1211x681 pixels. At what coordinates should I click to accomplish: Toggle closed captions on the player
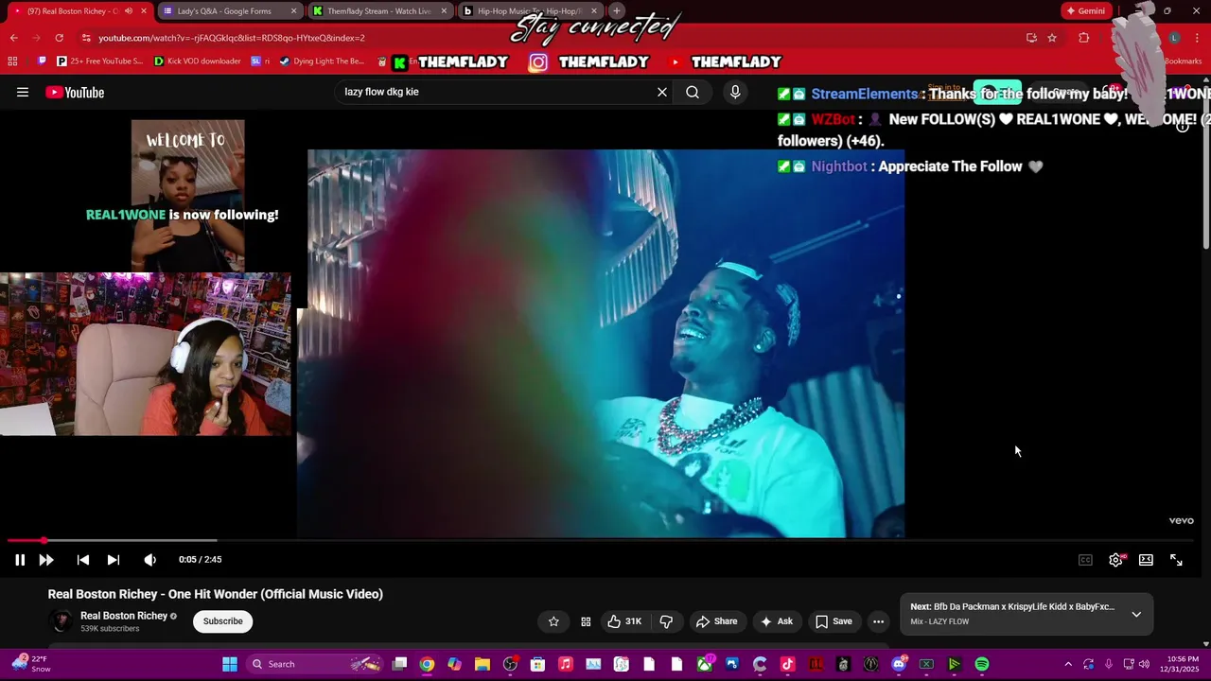[1085, 560]
